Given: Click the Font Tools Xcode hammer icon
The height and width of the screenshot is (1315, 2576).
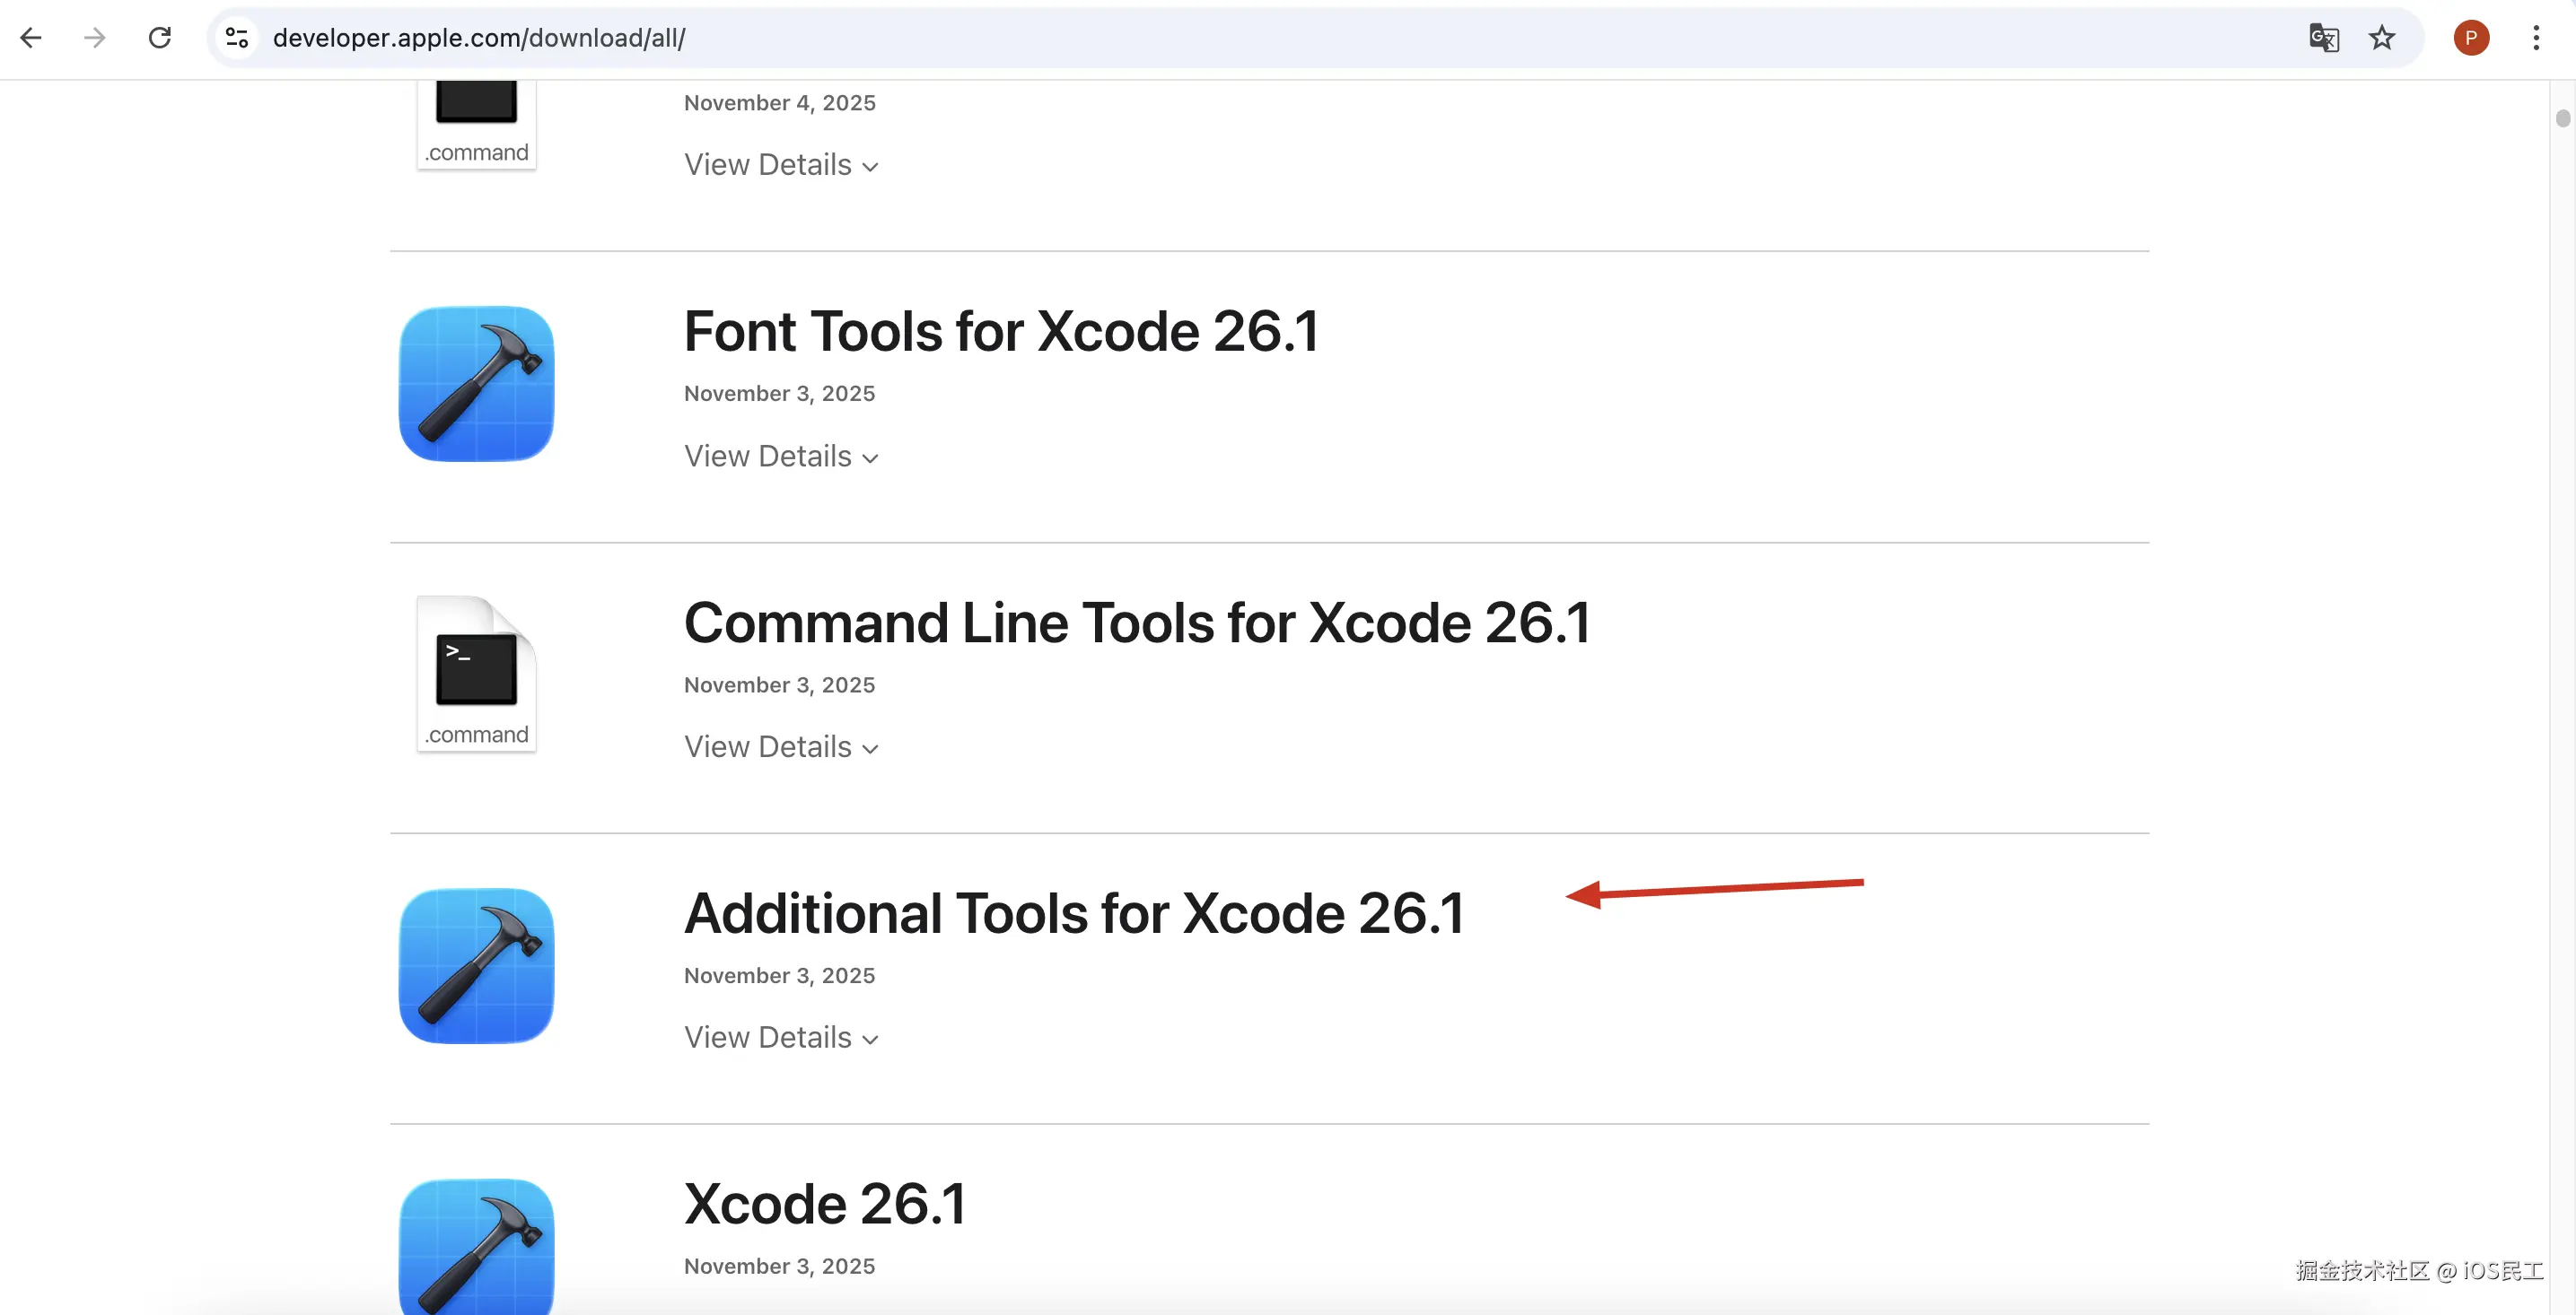Looking at the screenshot, I should point(477,384).
